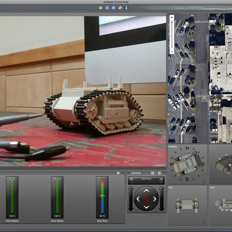
Task: Zoom in on the map with plus
Action: click(x=172, y=17)
